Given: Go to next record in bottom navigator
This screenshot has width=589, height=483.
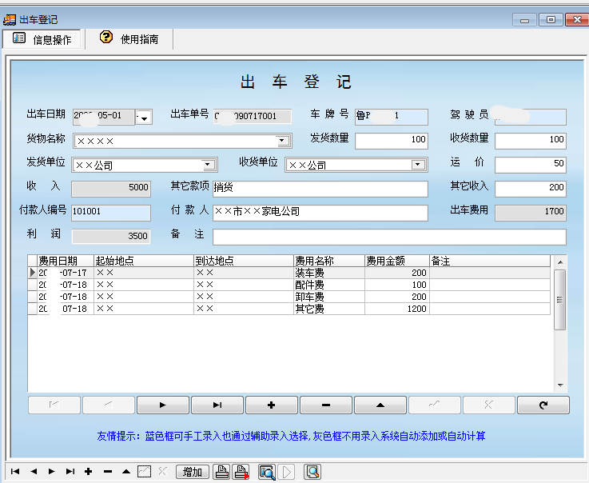Looking at the screenshot, I should click(x=52, y=471).
